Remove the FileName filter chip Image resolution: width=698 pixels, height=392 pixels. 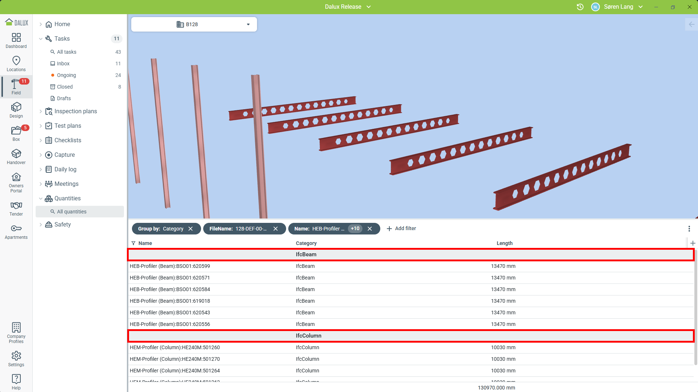click(276, 229)
